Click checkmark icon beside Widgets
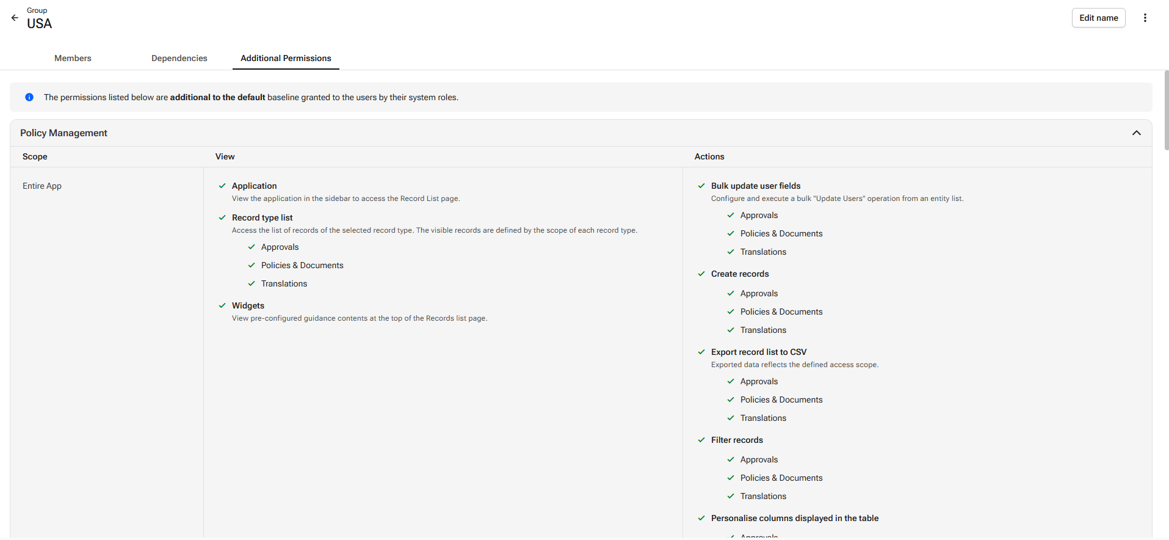 [x=222, y=305]
